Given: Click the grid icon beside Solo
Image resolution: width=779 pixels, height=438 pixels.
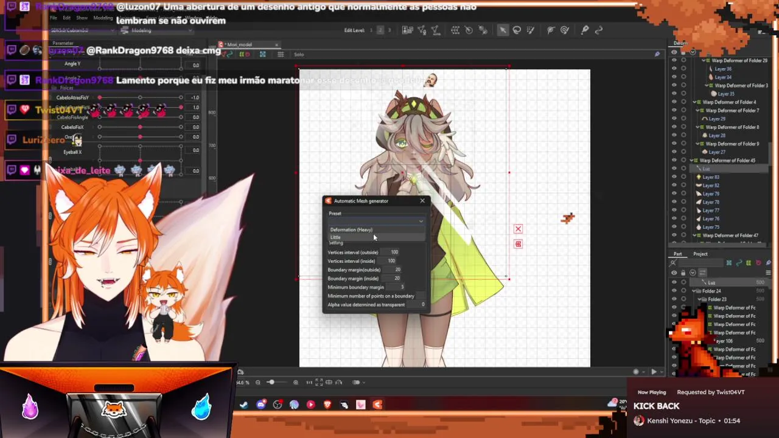Looking at the screenshot, I should pyautogui.click(x=281, y=54).
